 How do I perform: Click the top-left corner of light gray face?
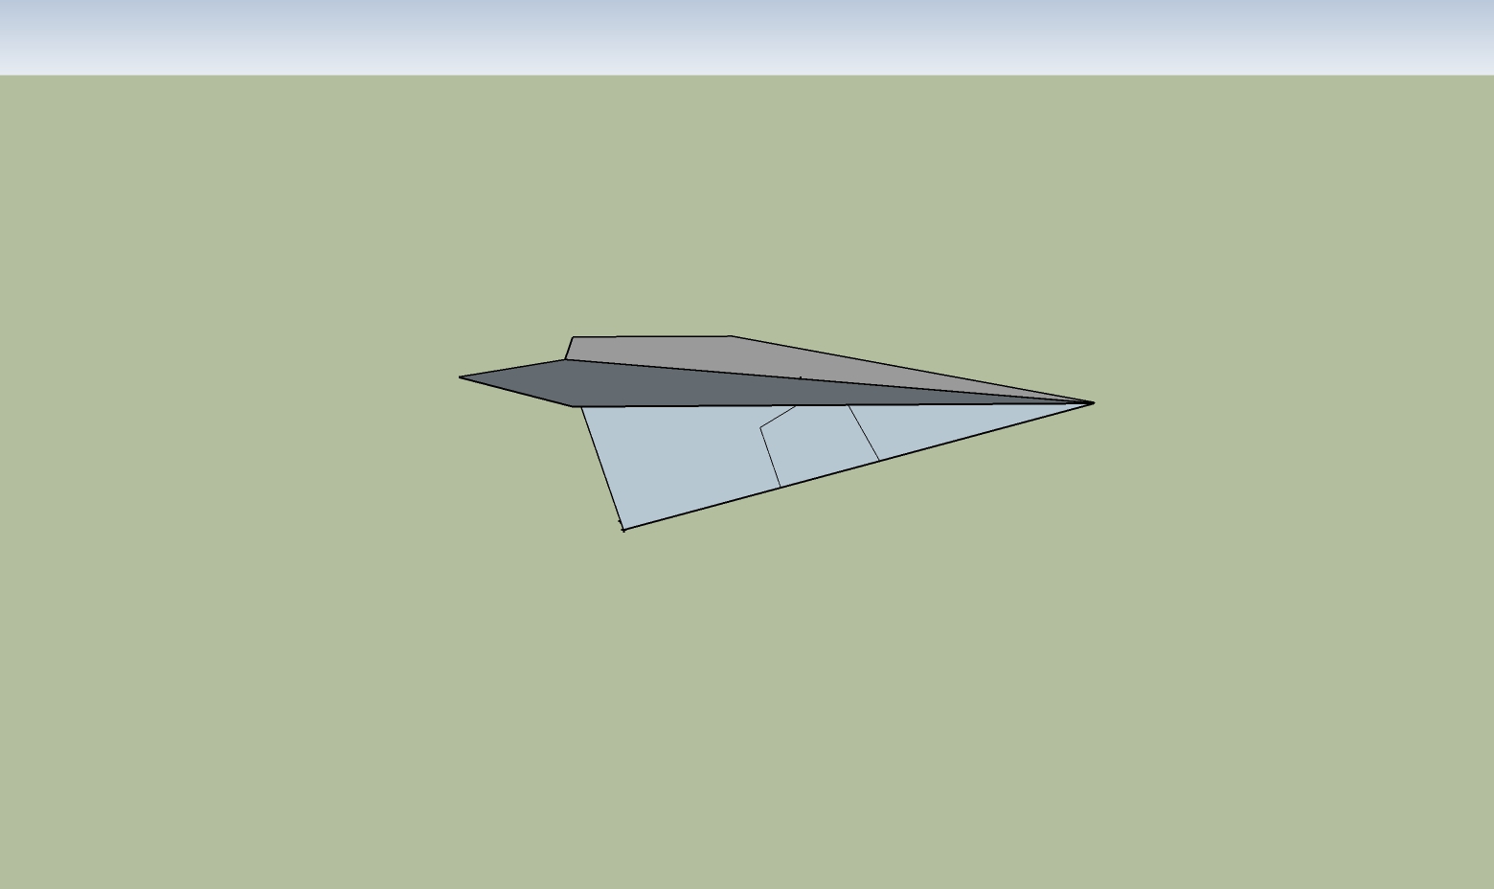573,337
